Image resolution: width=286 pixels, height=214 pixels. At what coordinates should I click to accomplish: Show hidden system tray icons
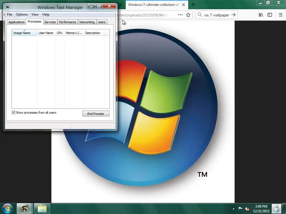pyautogui.click(x=233, y=209)
